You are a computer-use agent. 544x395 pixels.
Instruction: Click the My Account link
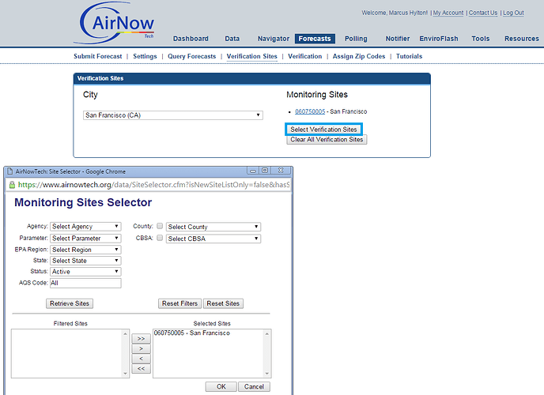coord(448,13)
